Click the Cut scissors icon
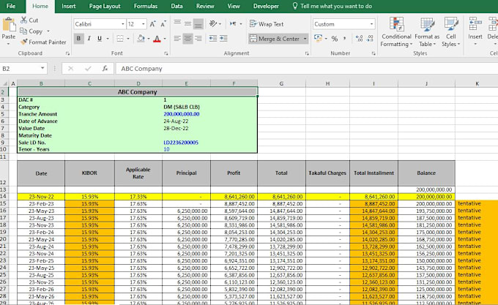 24,20
